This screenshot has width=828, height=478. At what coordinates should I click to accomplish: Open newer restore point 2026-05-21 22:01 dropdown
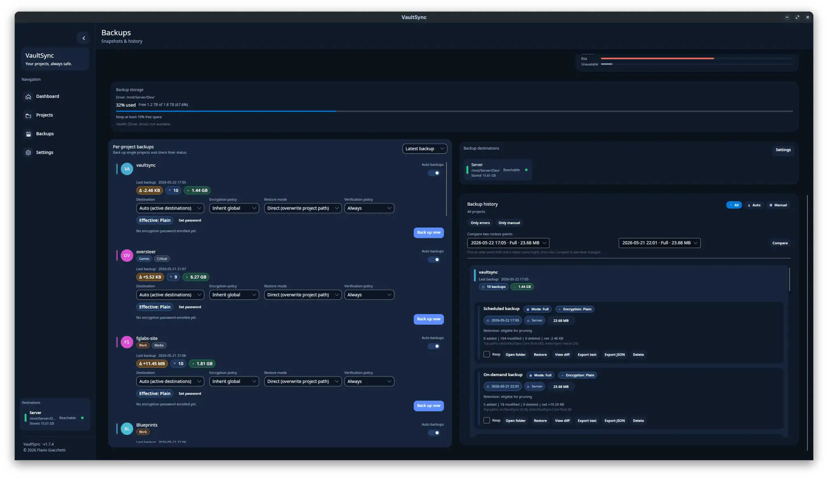[x=659, y=243]
